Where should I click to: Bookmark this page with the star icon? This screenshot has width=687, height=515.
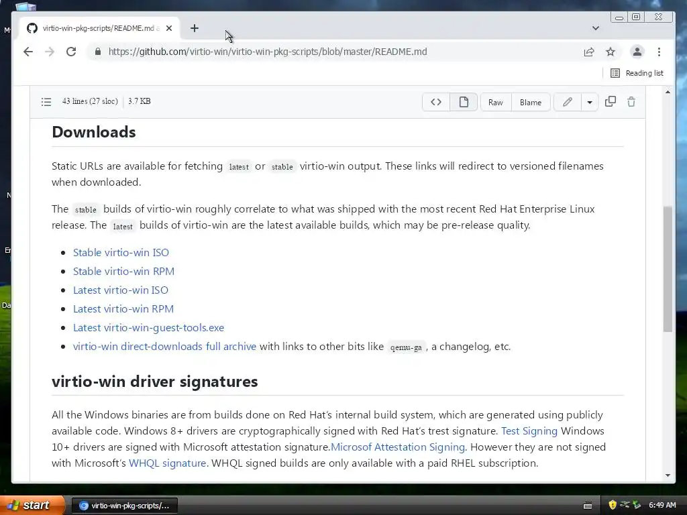coord(611,52)
